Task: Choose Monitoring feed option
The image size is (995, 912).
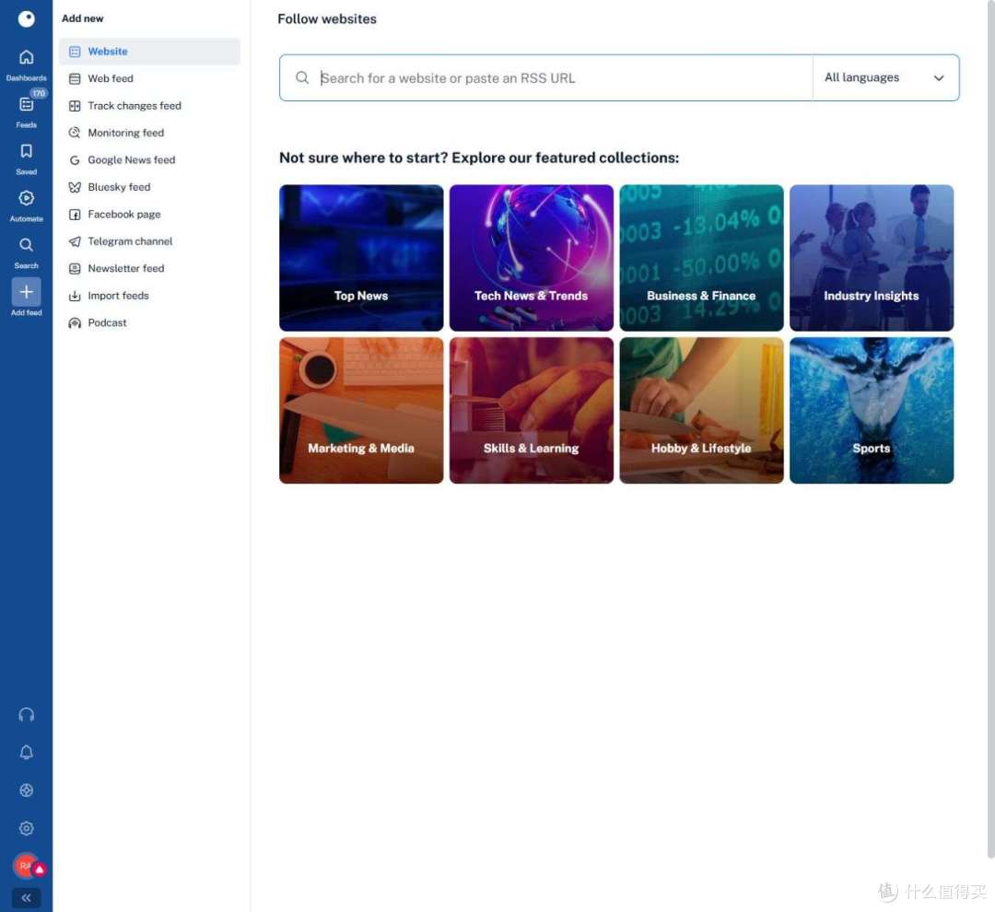Action: click(149, 133)
